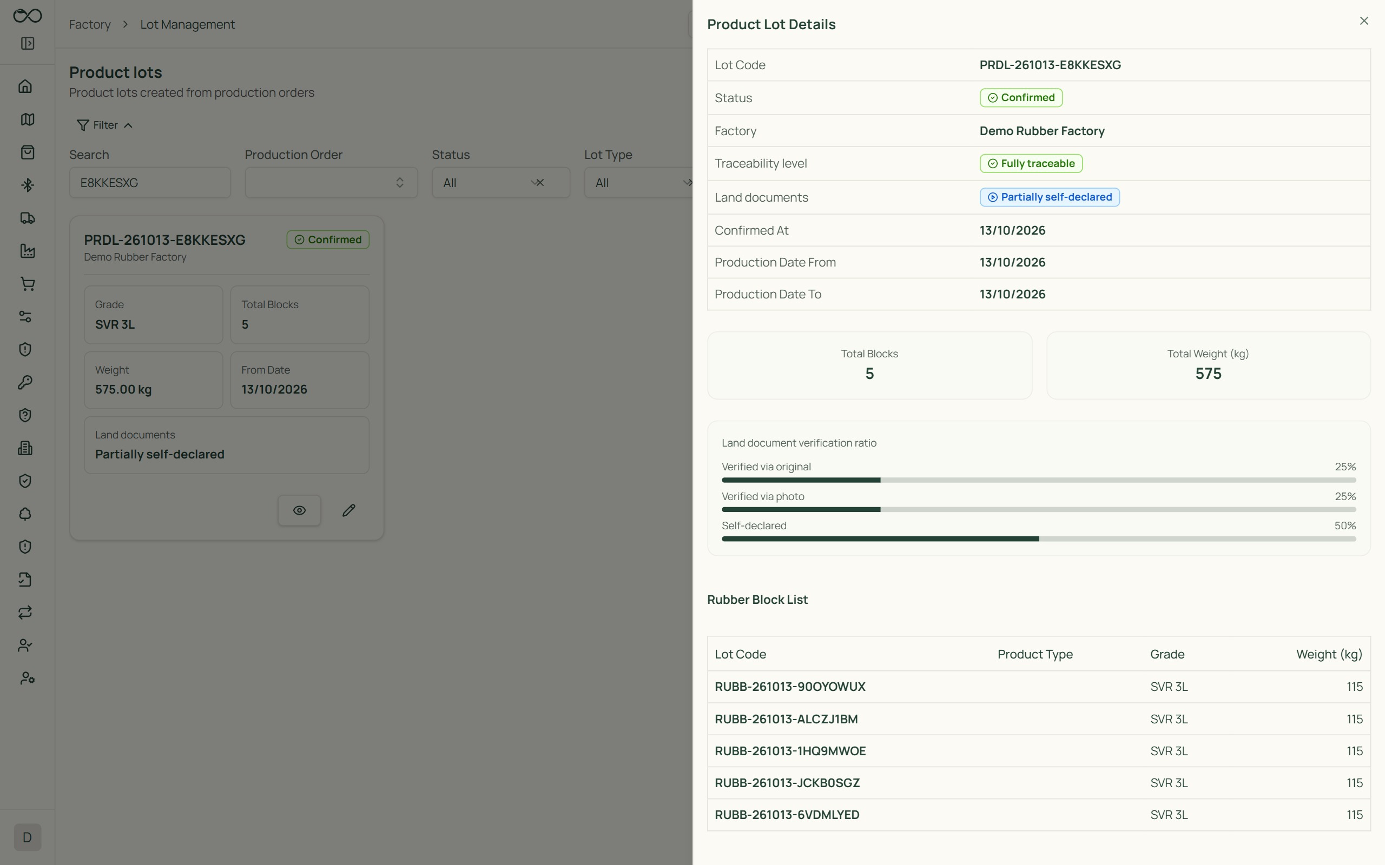
Task: Open the bluetooth icon in sidebar
Action: (x=28, y=185)
